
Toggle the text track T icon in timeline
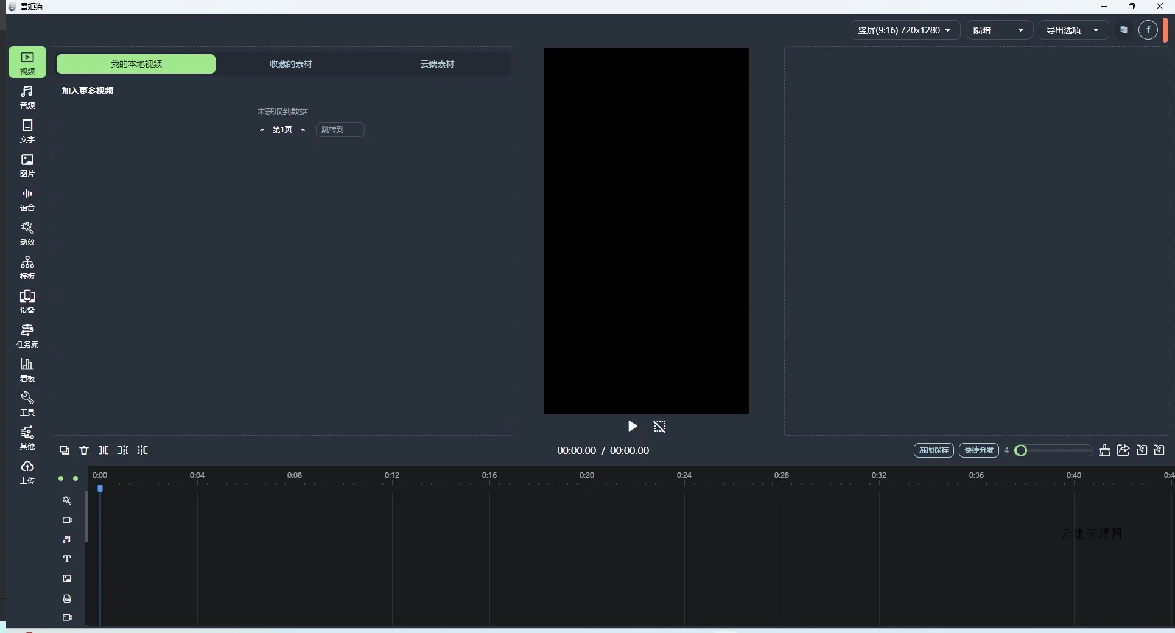(x=67, y=559)
